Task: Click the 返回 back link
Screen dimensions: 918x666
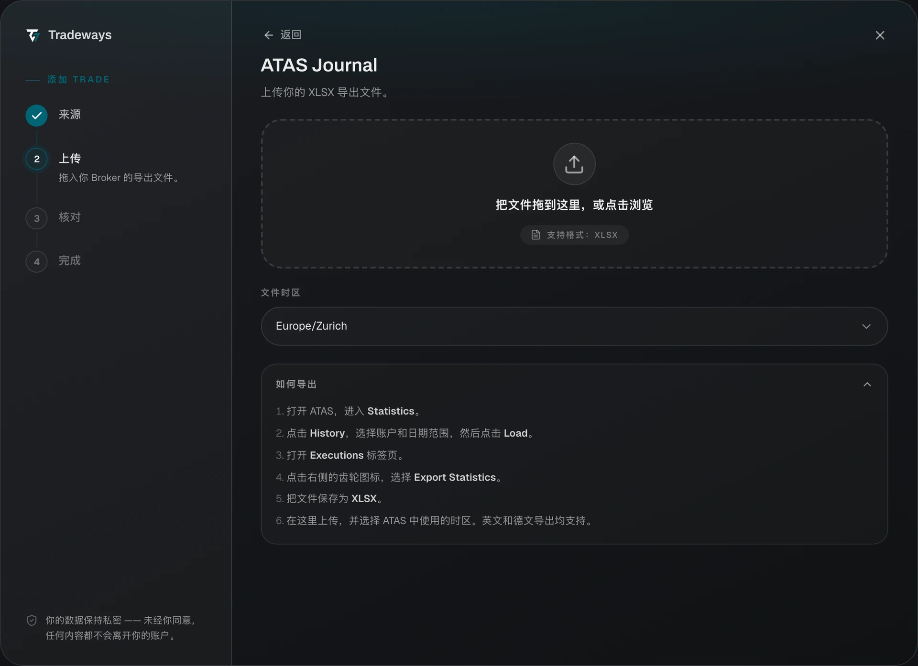Action: click(x=283, y=35)
